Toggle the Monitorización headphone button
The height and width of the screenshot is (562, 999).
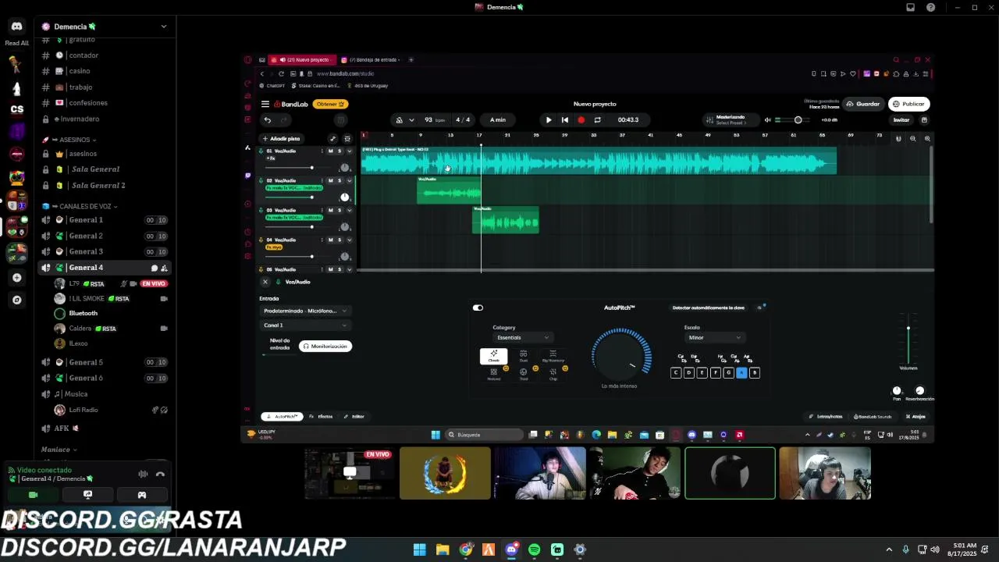tap(325, 347)
